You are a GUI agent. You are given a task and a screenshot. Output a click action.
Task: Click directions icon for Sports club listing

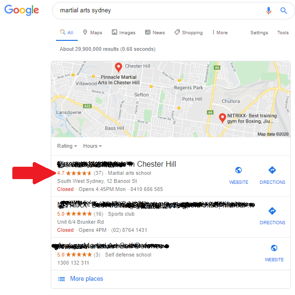(x=272, y=211)
